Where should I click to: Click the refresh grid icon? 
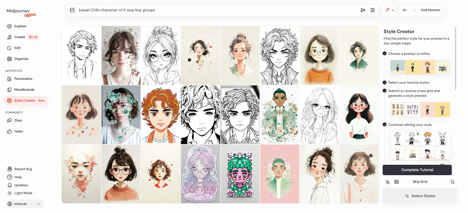[452, 182]
